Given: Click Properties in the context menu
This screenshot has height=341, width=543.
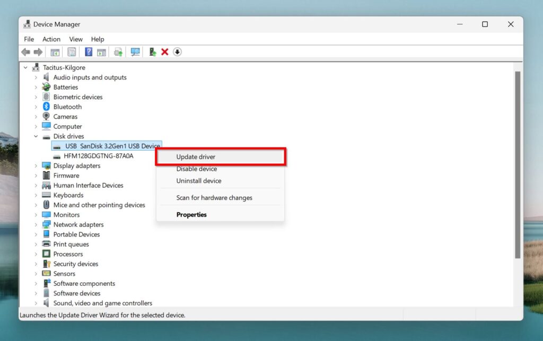Looking at the screenshot, I should (x=191, y=215).
